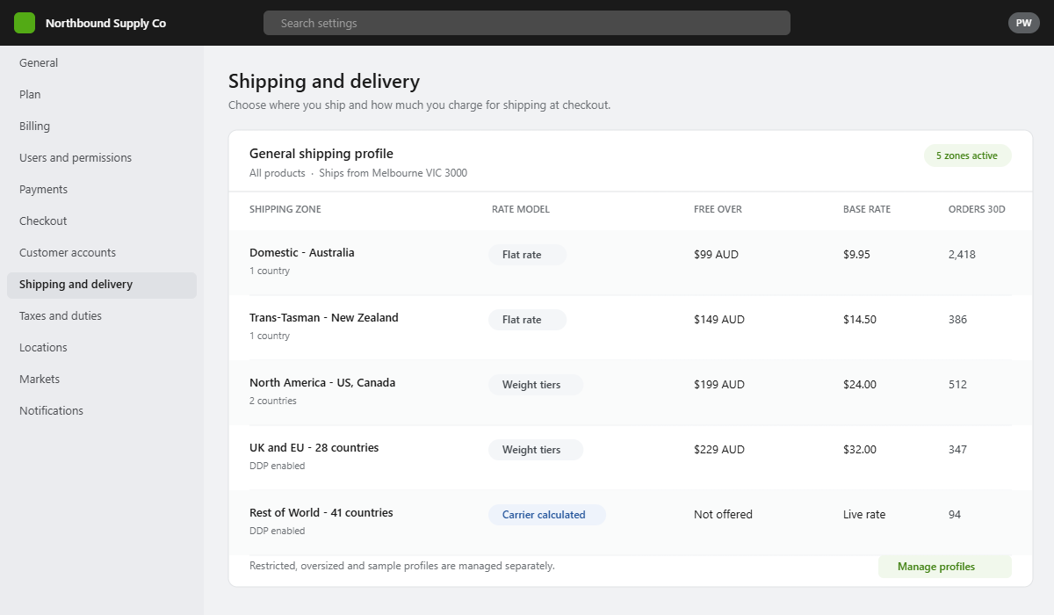The height and width of the screenshot is (615, 1054).
Task: Click the 512 orders count
Action: 957,385
